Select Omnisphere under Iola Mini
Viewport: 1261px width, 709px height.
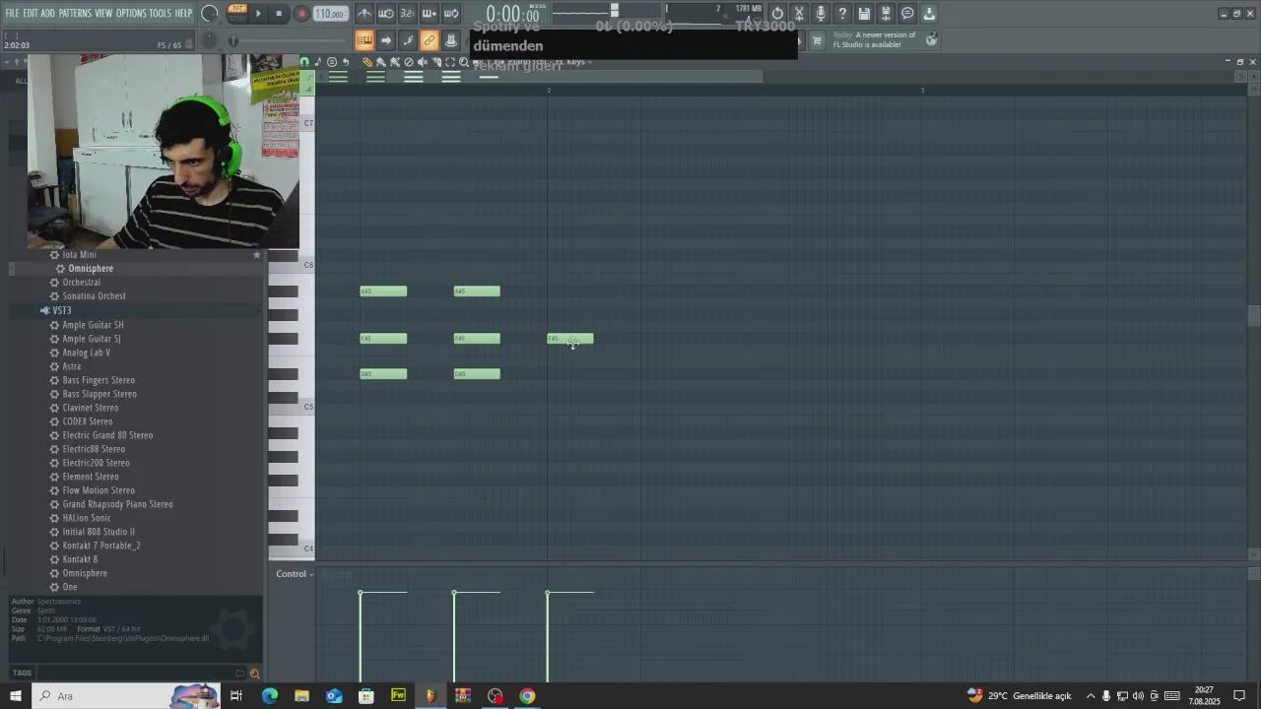click(x=91, y=268)
